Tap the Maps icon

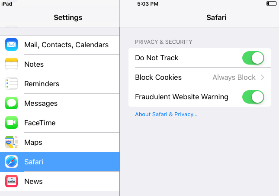12,142
